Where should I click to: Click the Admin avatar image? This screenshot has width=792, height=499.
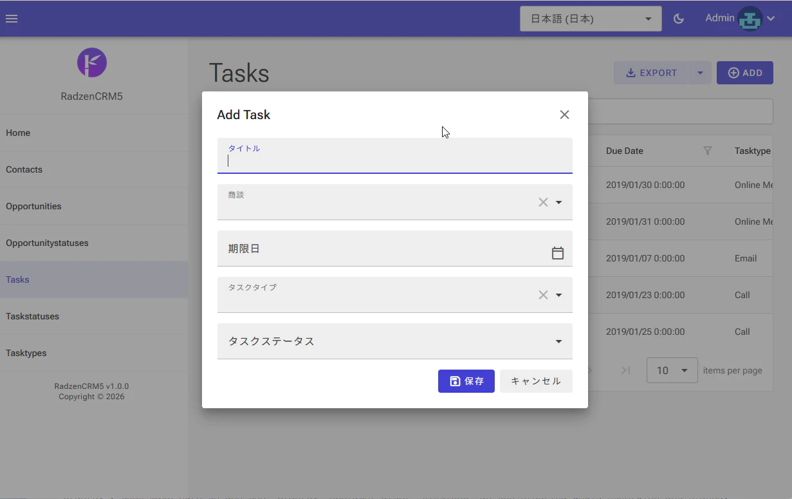[750, 19]
